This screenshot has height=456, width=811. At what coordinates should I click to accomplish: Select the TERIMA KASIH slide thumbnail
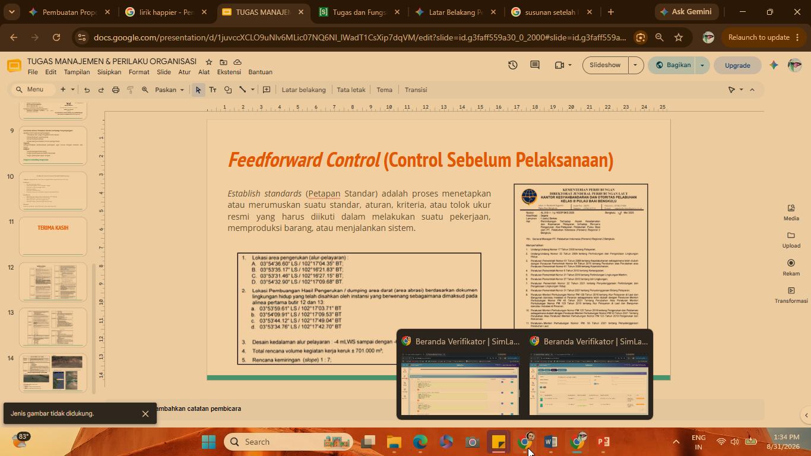53,236
